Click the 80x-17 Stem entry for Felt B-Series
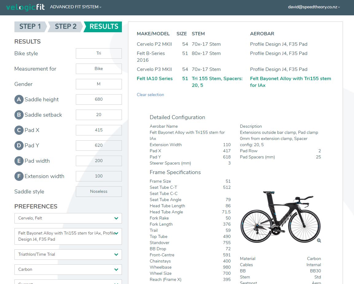Viewport: 354px width, 284px height. [x=206, y=53]
